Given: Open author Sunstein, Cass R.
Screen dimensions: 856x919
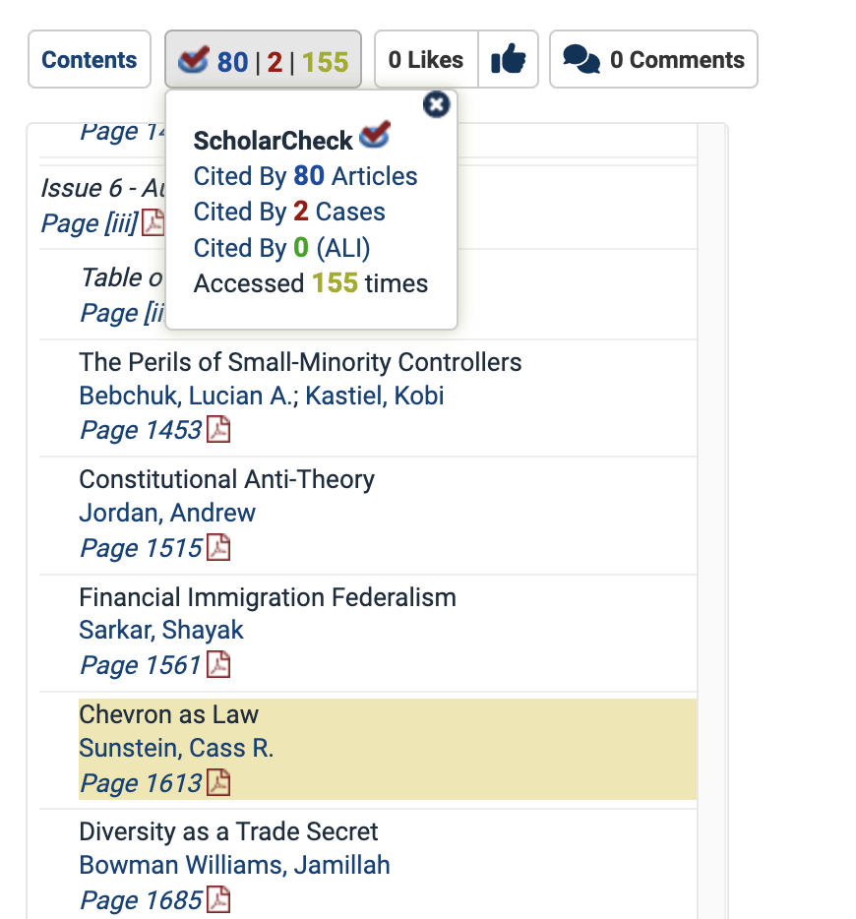Looking at the screenshot, I should 176,748.
